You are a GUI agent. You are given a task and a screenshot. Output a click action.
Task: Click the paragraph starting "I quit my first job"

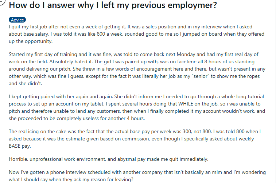135,34
